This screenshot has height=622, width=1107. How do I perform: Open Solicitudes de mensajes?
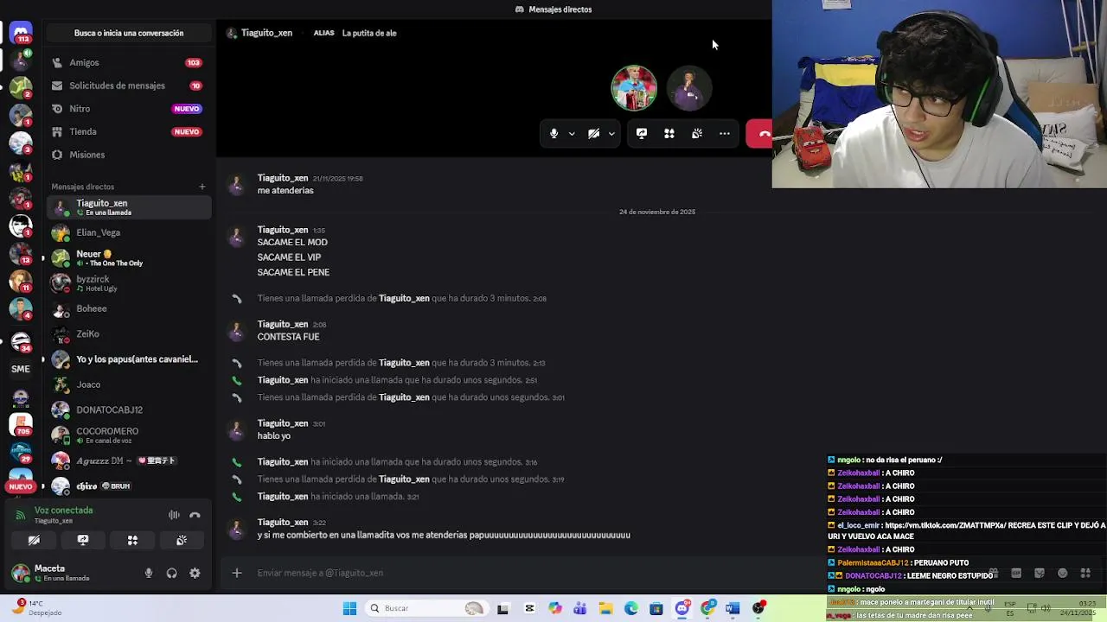pyautogui.click(x=129, y=86)
